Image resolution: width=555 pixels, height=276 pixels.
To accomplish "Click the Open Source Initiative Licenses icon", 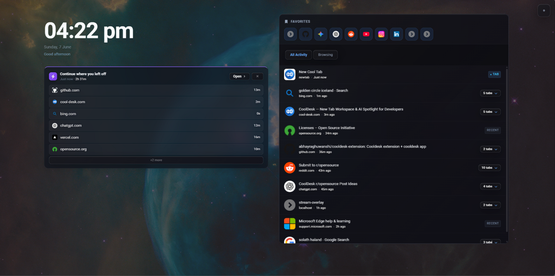I will click(290, 130).
